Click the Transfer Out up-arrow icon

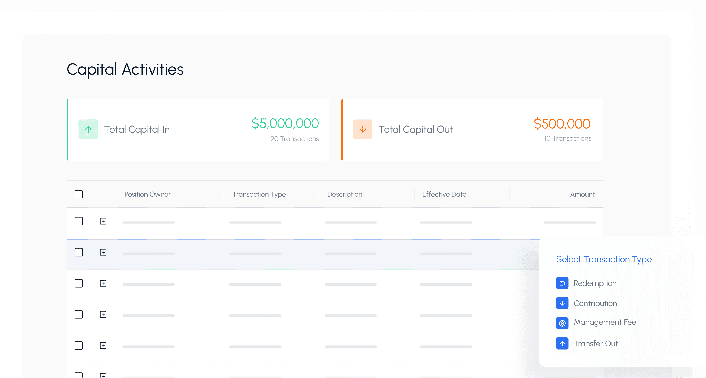click(x=562, y=343)
